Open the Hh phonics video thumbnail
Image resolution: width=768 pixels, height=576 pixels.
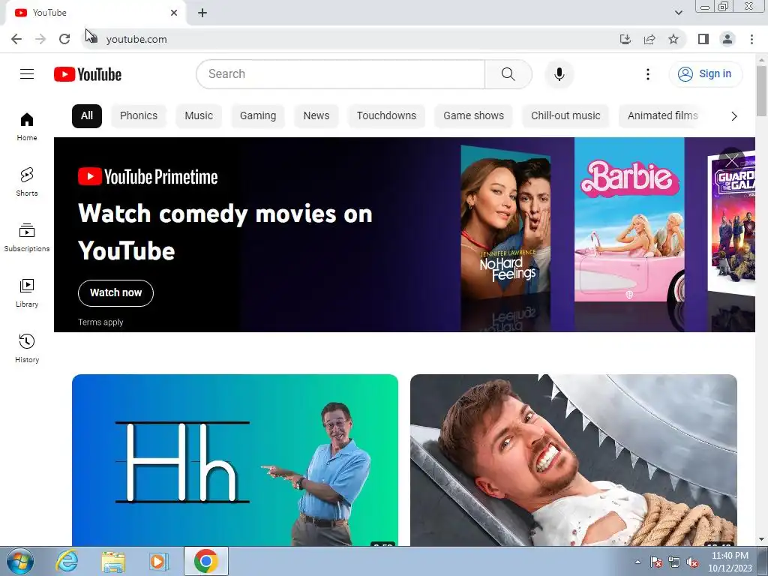[235, 460]
